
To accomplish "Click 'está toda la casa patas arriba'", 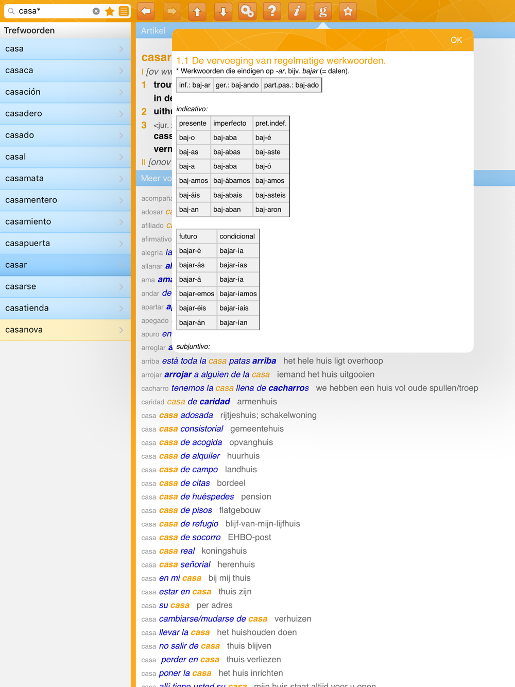I will point(219,361).
